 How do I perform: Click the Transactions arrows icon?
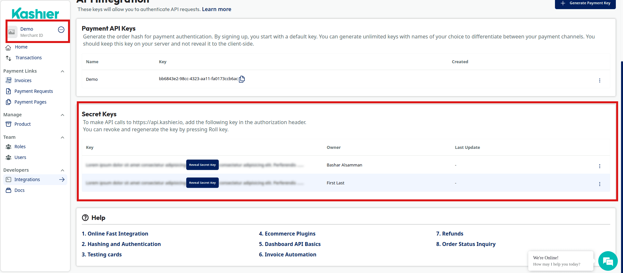[x=8, y=58]
